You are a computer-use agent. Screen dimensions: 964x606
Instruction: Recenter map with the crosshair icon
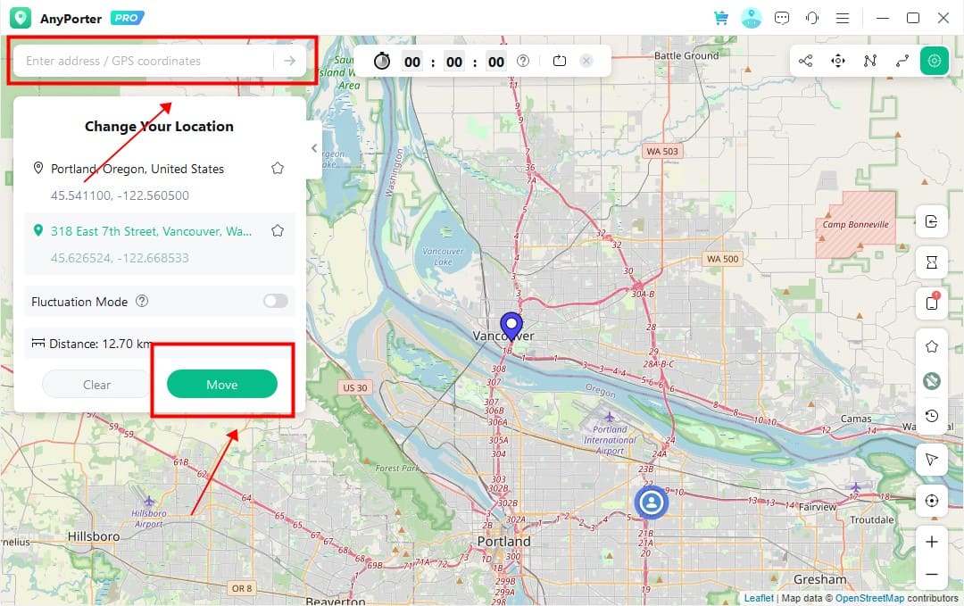tap(931, 501)
